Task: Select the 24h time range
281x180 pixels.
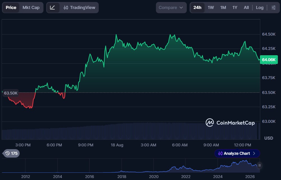Action: coord(197,8)
